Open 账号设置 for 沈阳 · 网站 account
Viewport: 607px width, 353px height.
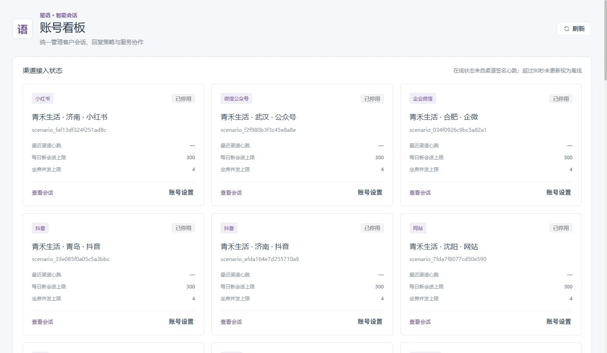(x=559, y=322)
